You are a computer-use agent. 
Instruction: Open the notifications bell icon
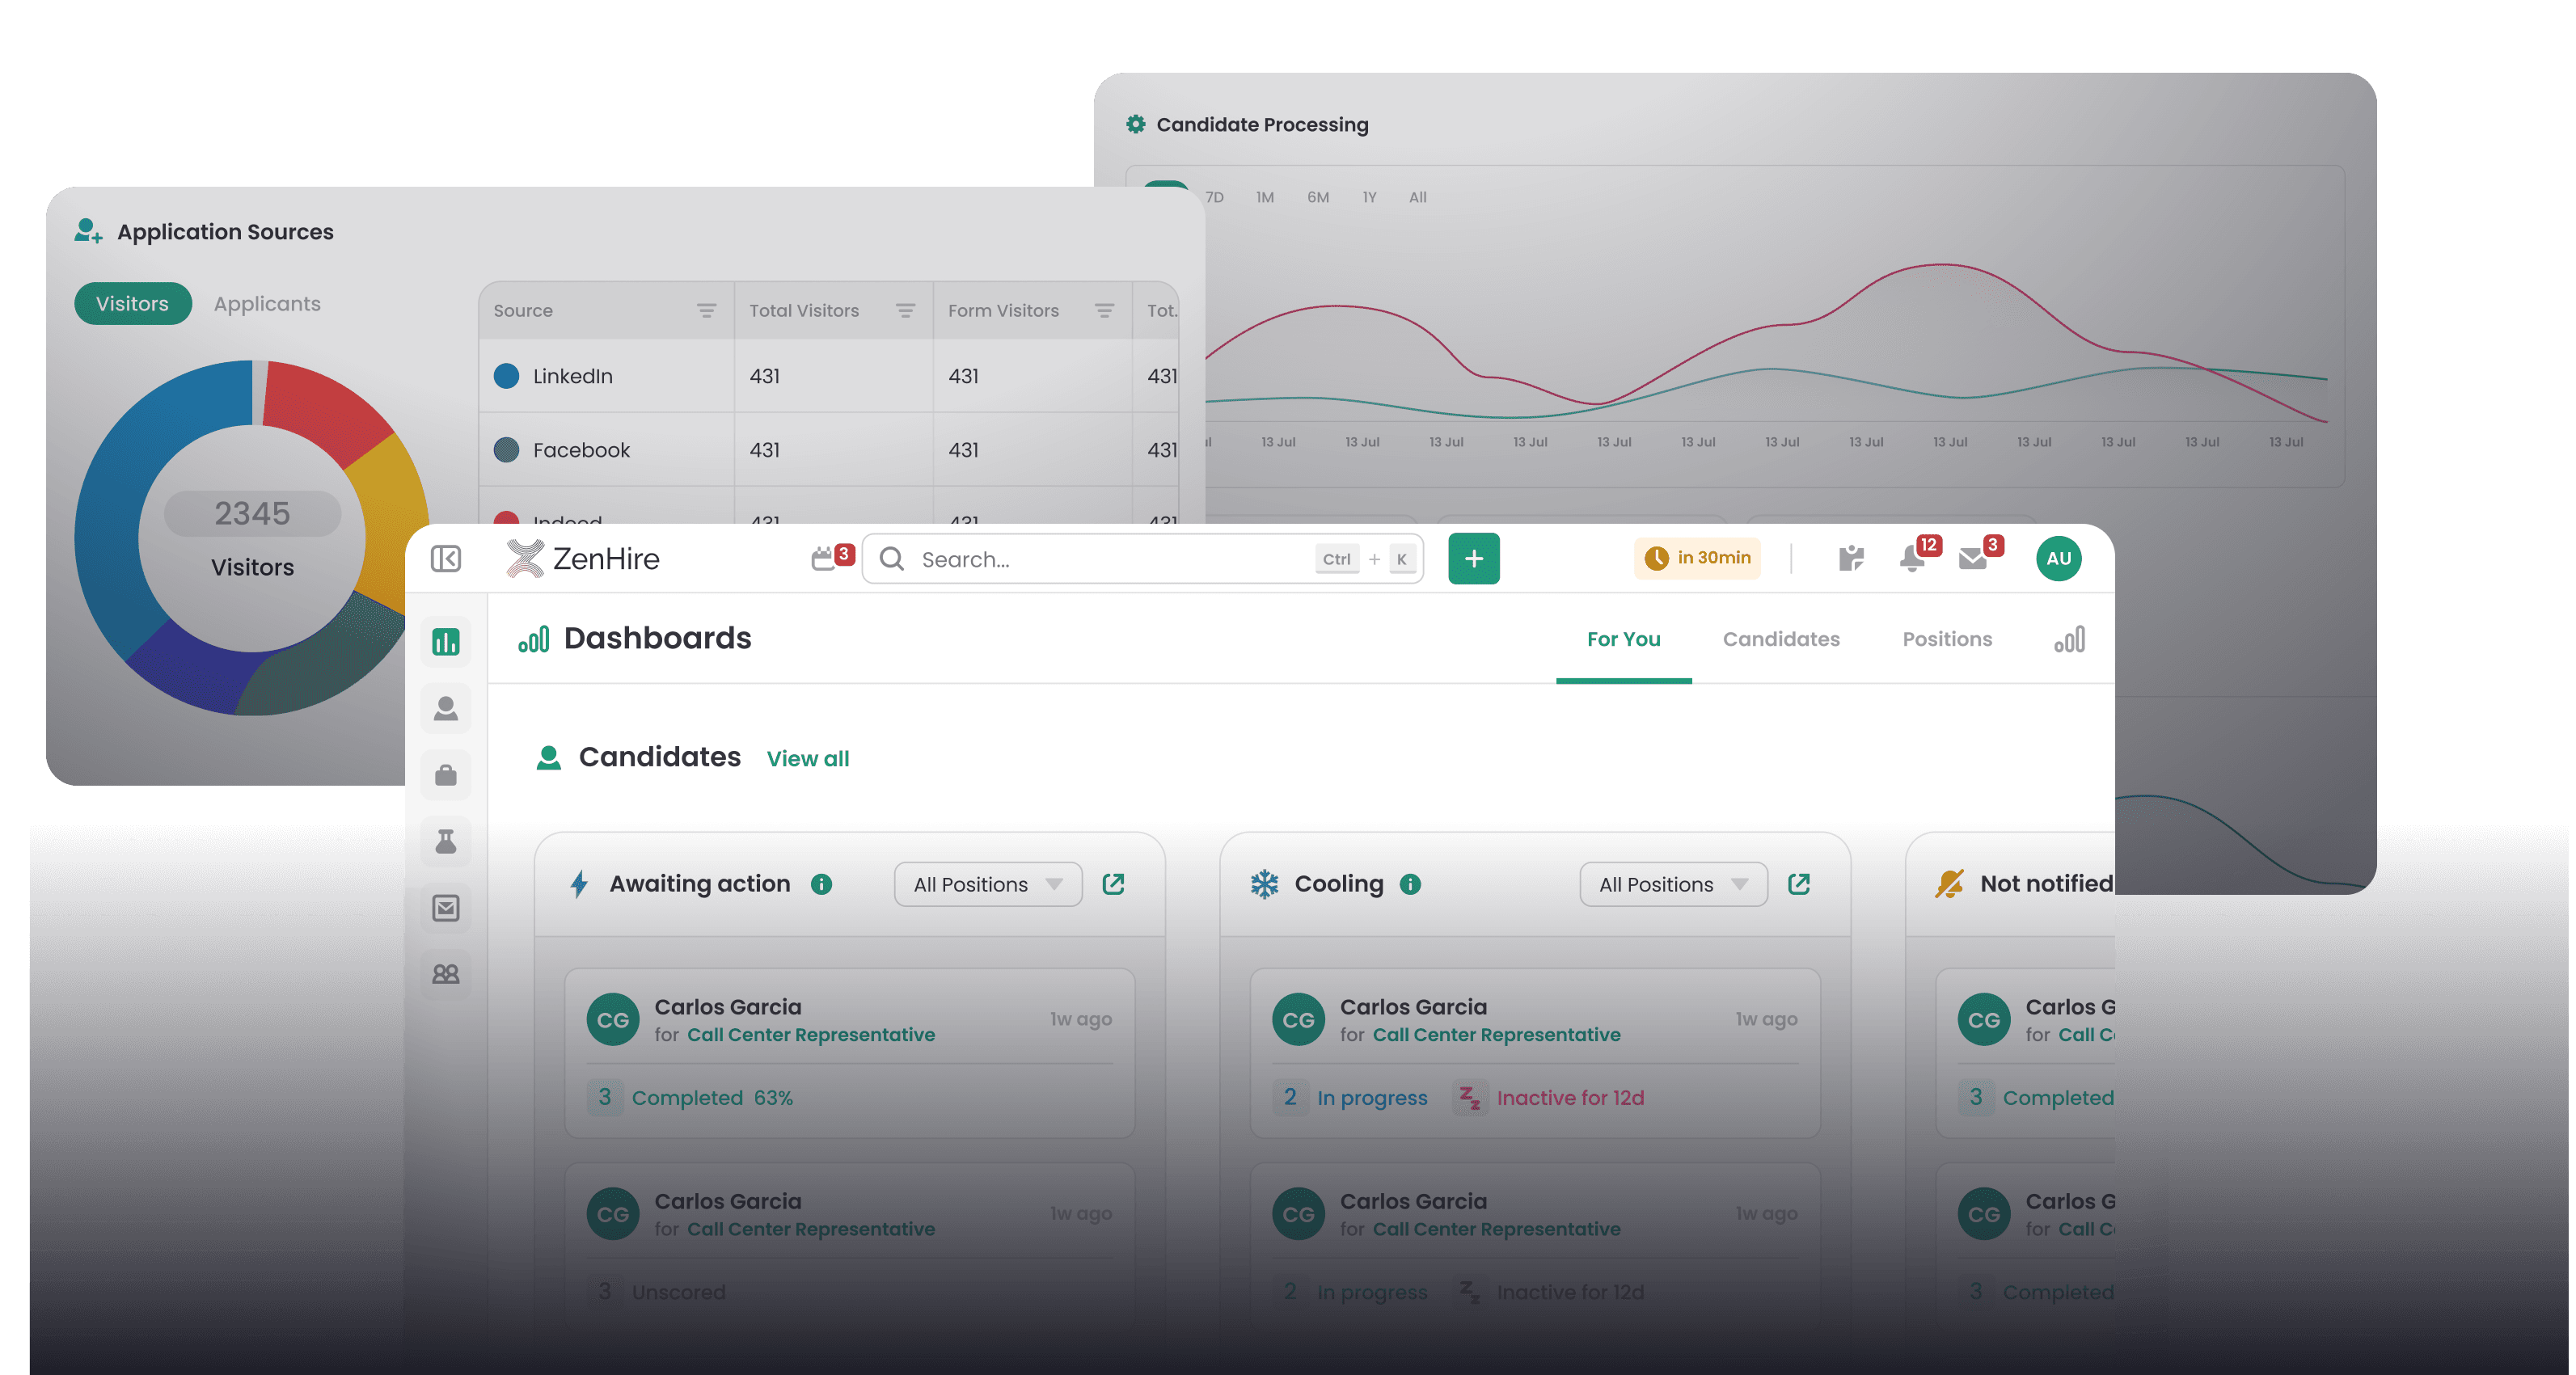[x=1911, y=558]
